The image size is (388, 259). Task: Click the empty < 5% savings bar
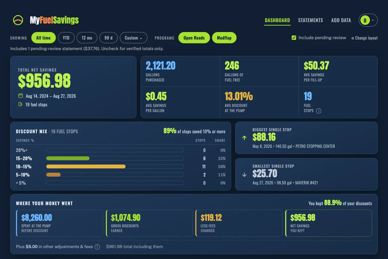coord(115,183)
